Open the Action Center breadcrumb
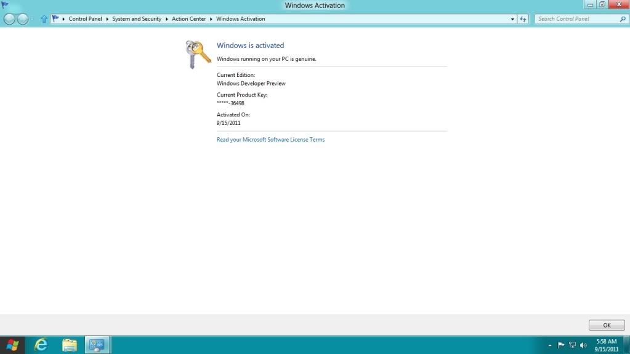Image resolution: width=630 pixels, height=354 pixels. pos(189,19)
